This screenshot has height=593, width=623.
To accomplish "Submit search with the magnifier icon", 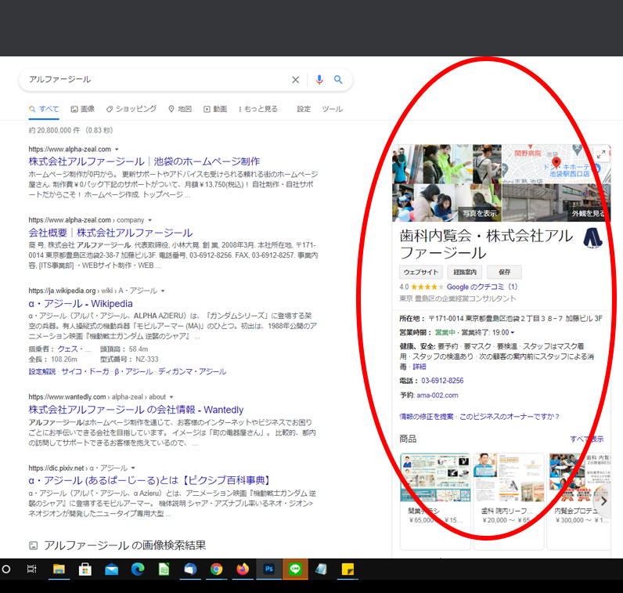I will 338,80.
